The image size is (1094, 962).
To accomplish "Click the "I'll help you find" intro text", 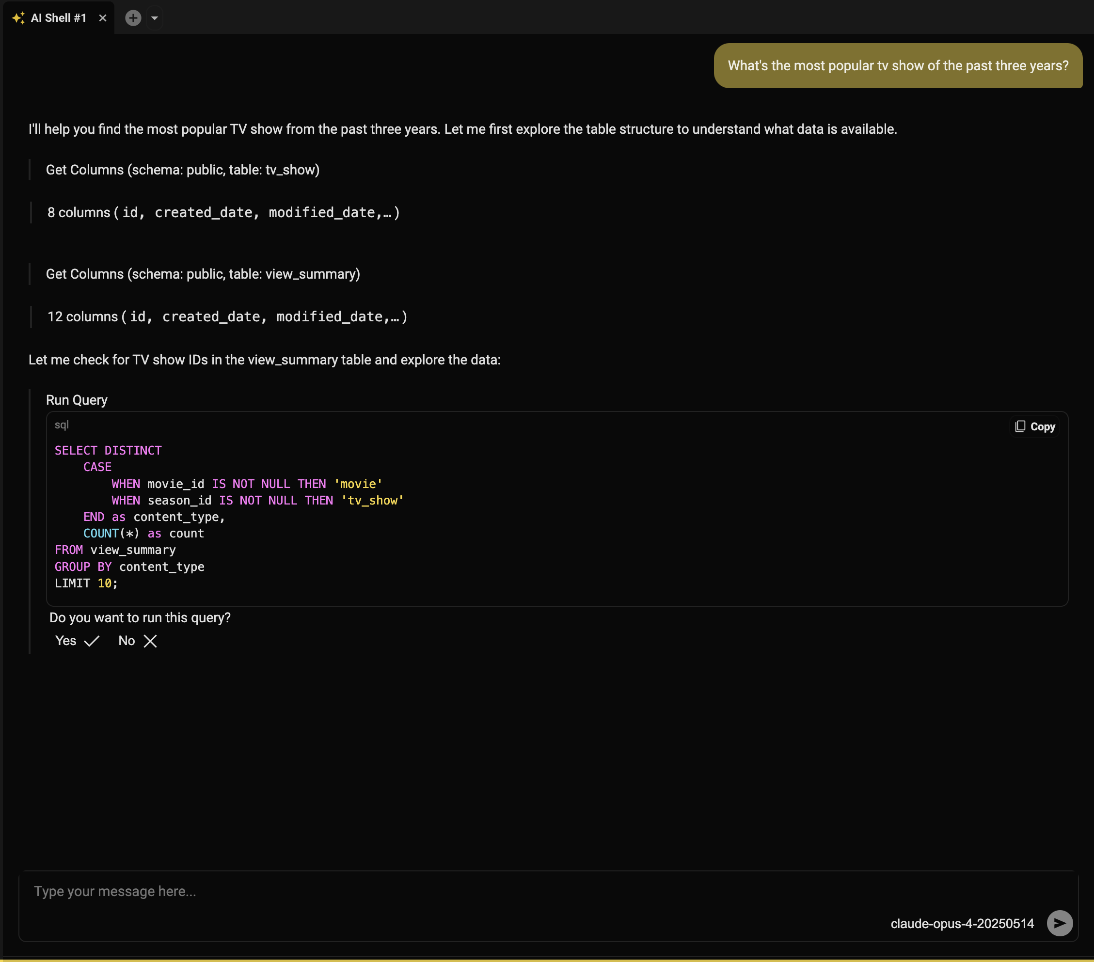I will [x=462, y=129].
